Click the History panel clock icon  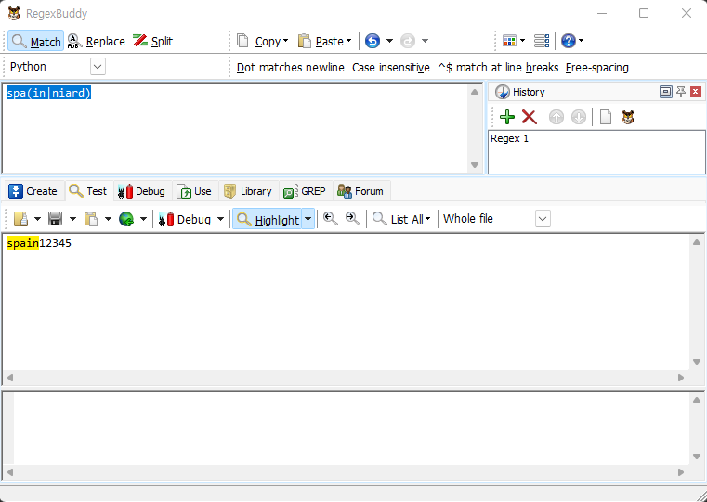tap(502, 92)
